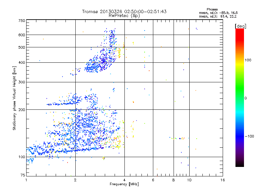
Task: Click the x-axis '6' tick label
Action: (x=153, y=180)
